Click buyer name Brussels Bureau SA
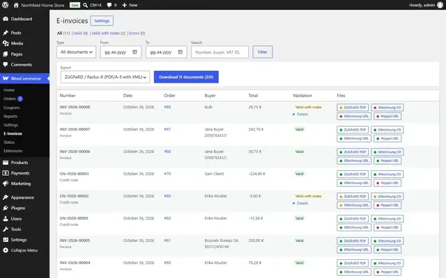 [x=222, y=240]
